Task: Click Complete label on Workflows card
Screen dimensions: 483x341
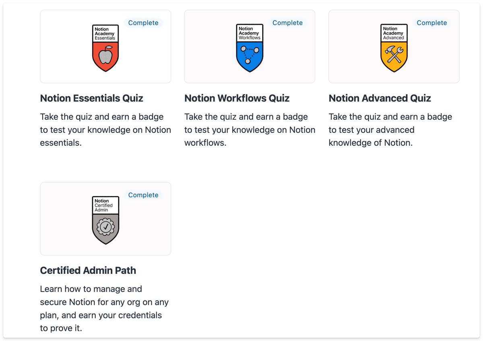Action: pos(287,23)
